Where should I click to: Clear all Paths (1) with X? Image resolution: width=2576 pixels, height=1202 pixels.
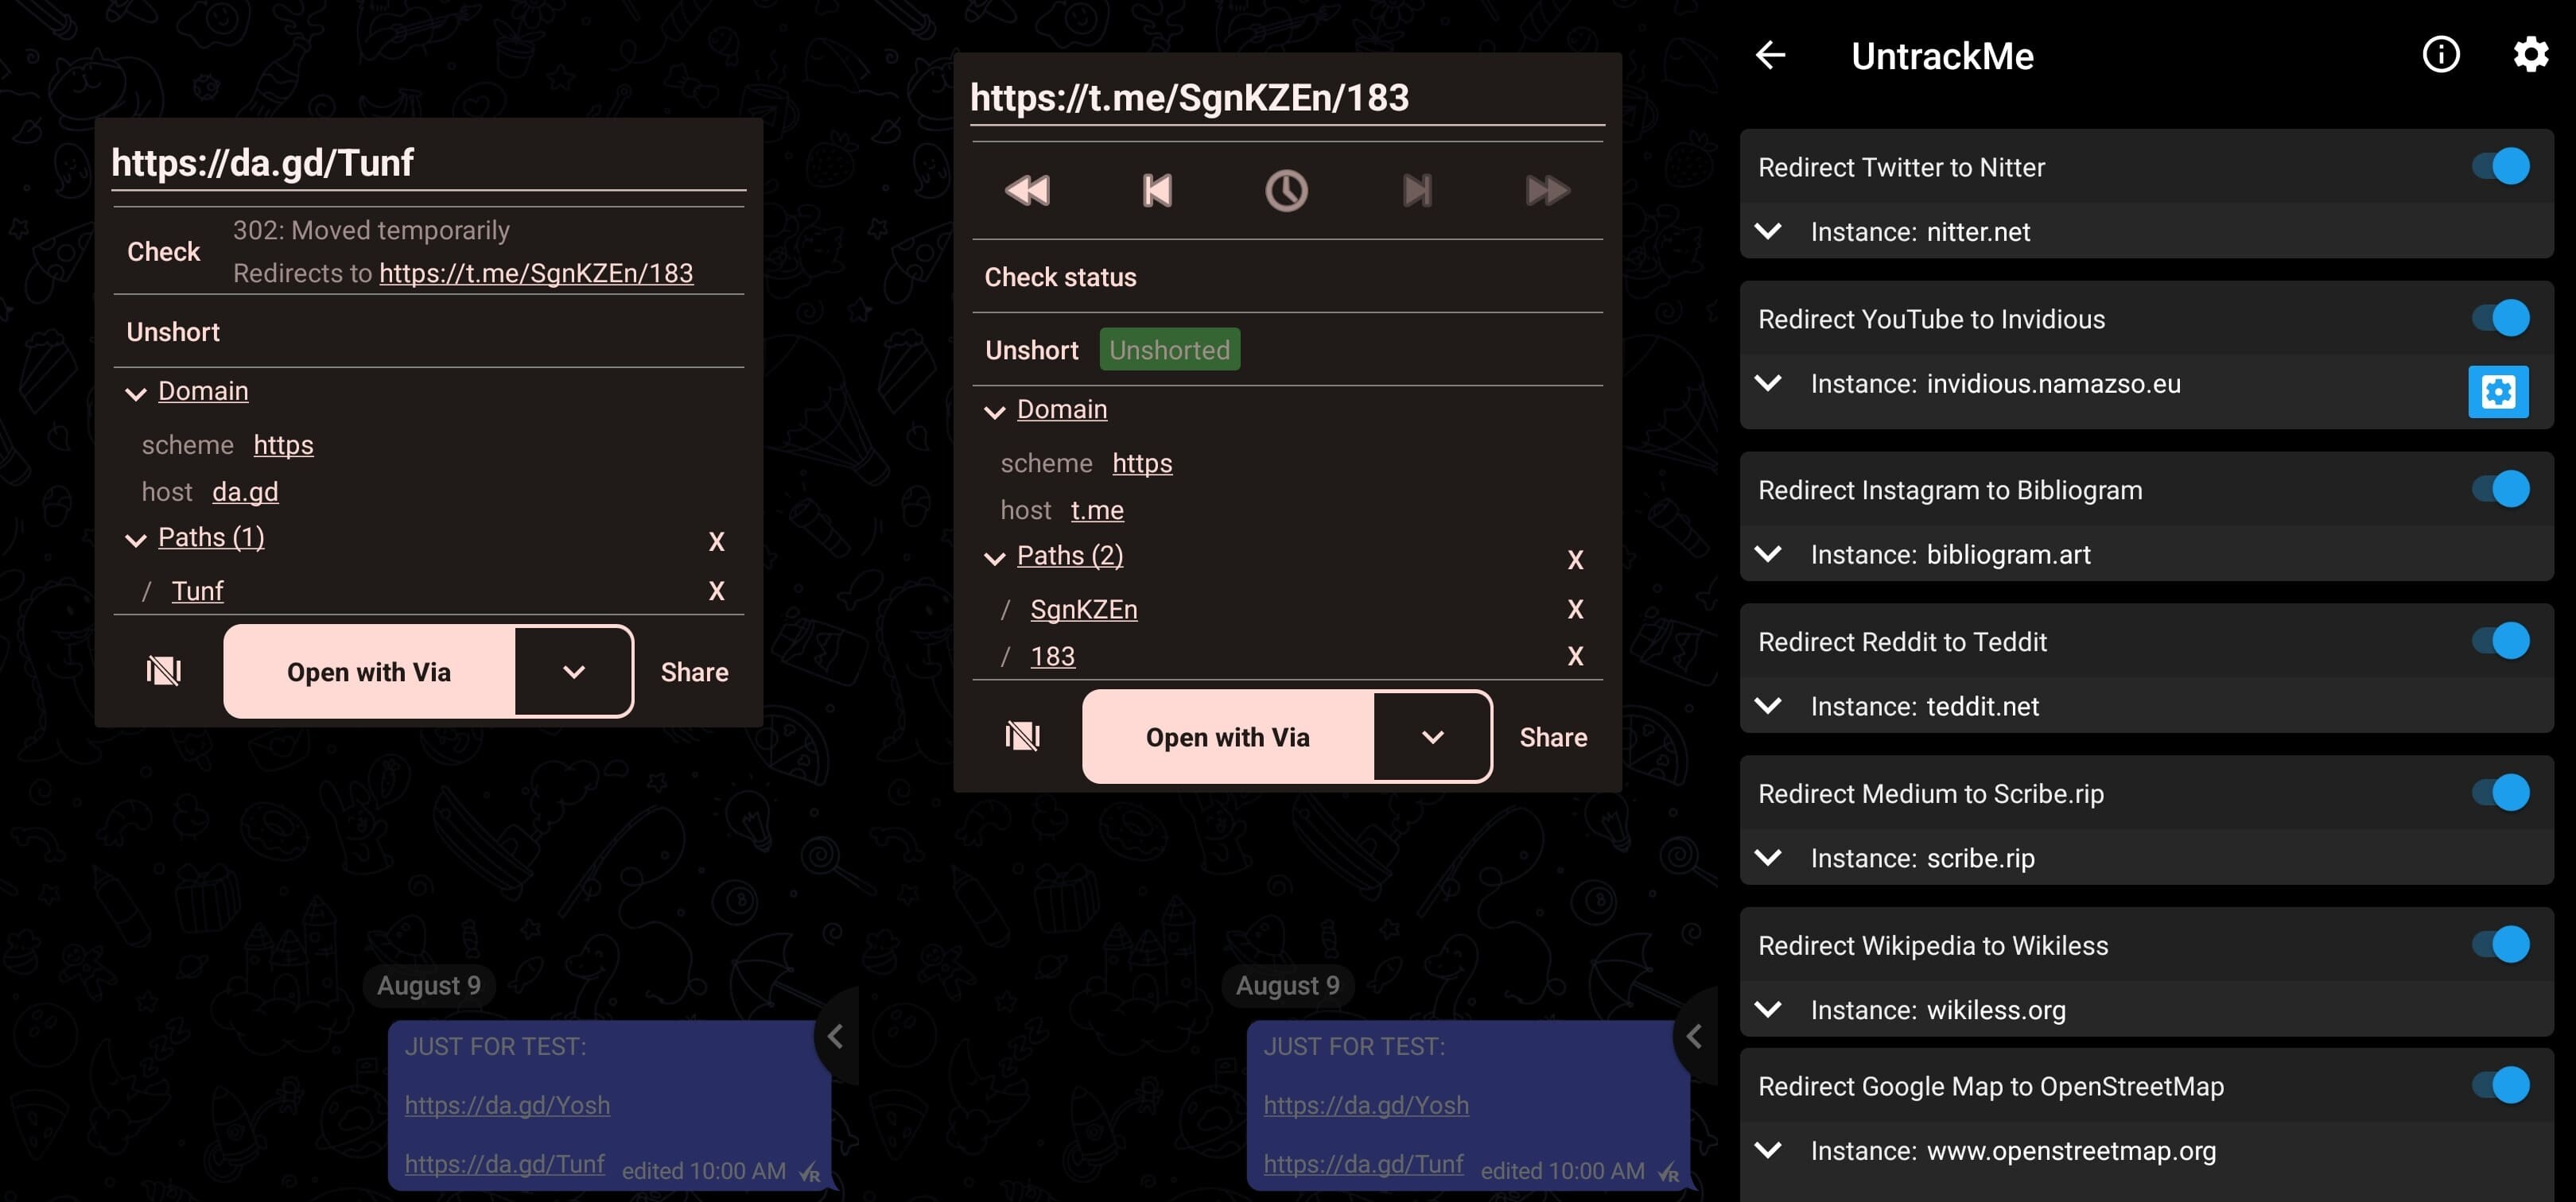click(x=716, y=541)
